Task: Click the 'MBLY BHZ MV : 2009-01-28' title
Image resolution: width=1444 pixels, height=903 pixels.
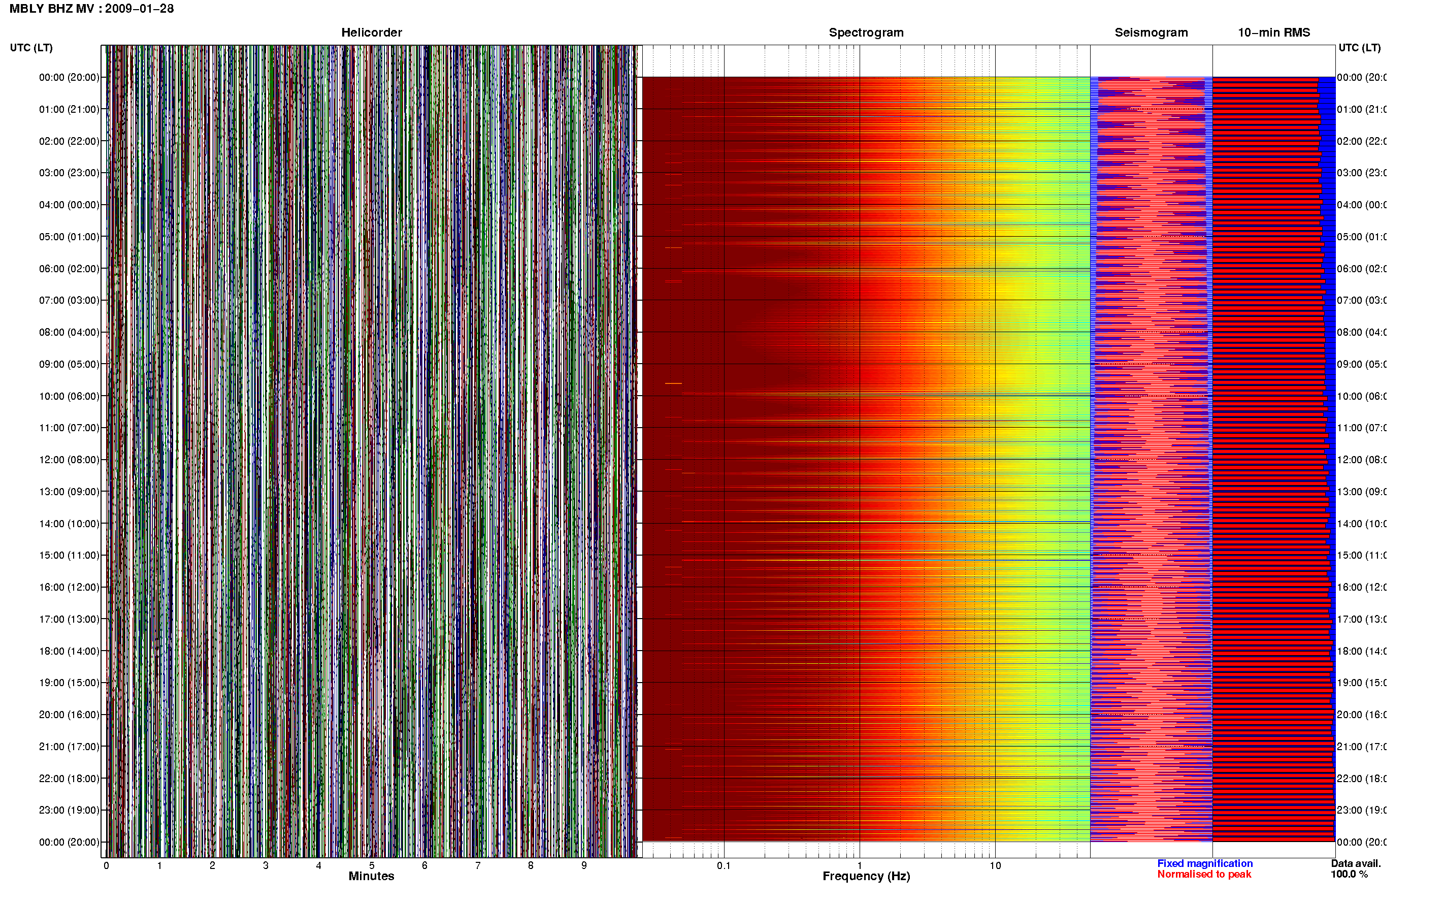Action: (x=92, y=9)
